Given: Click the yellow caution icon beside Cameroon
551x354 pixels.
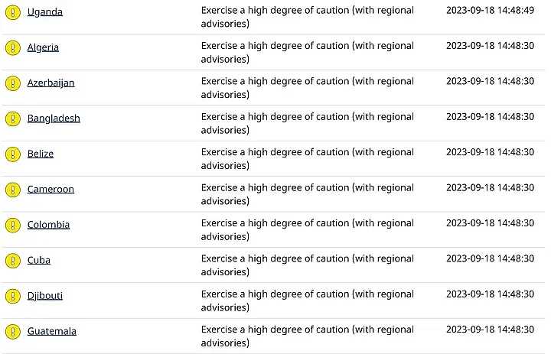Looking at the screenshot, I should [12, 189].
